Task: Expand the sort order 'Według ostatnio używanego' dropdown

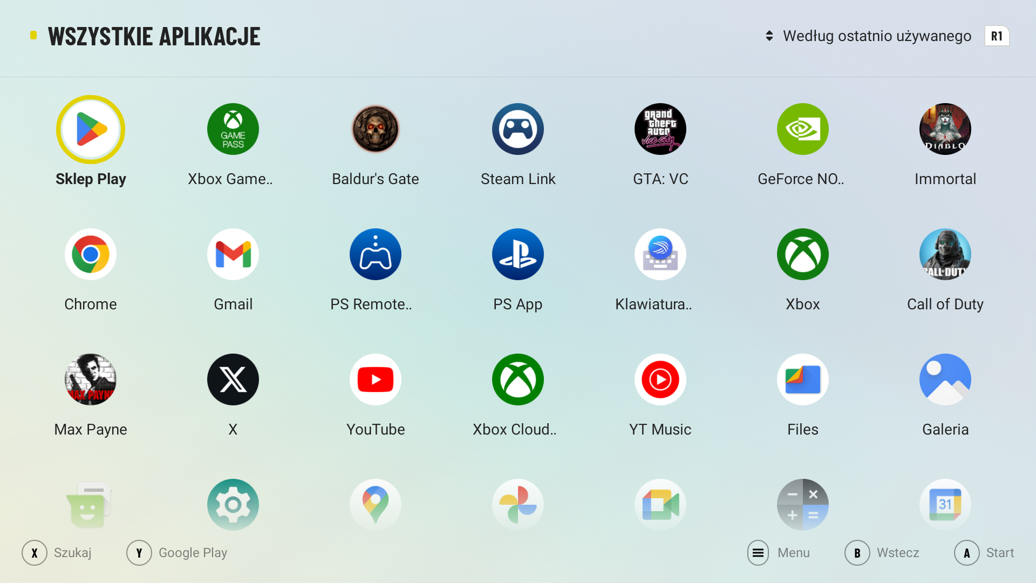Action: (869, 36)
